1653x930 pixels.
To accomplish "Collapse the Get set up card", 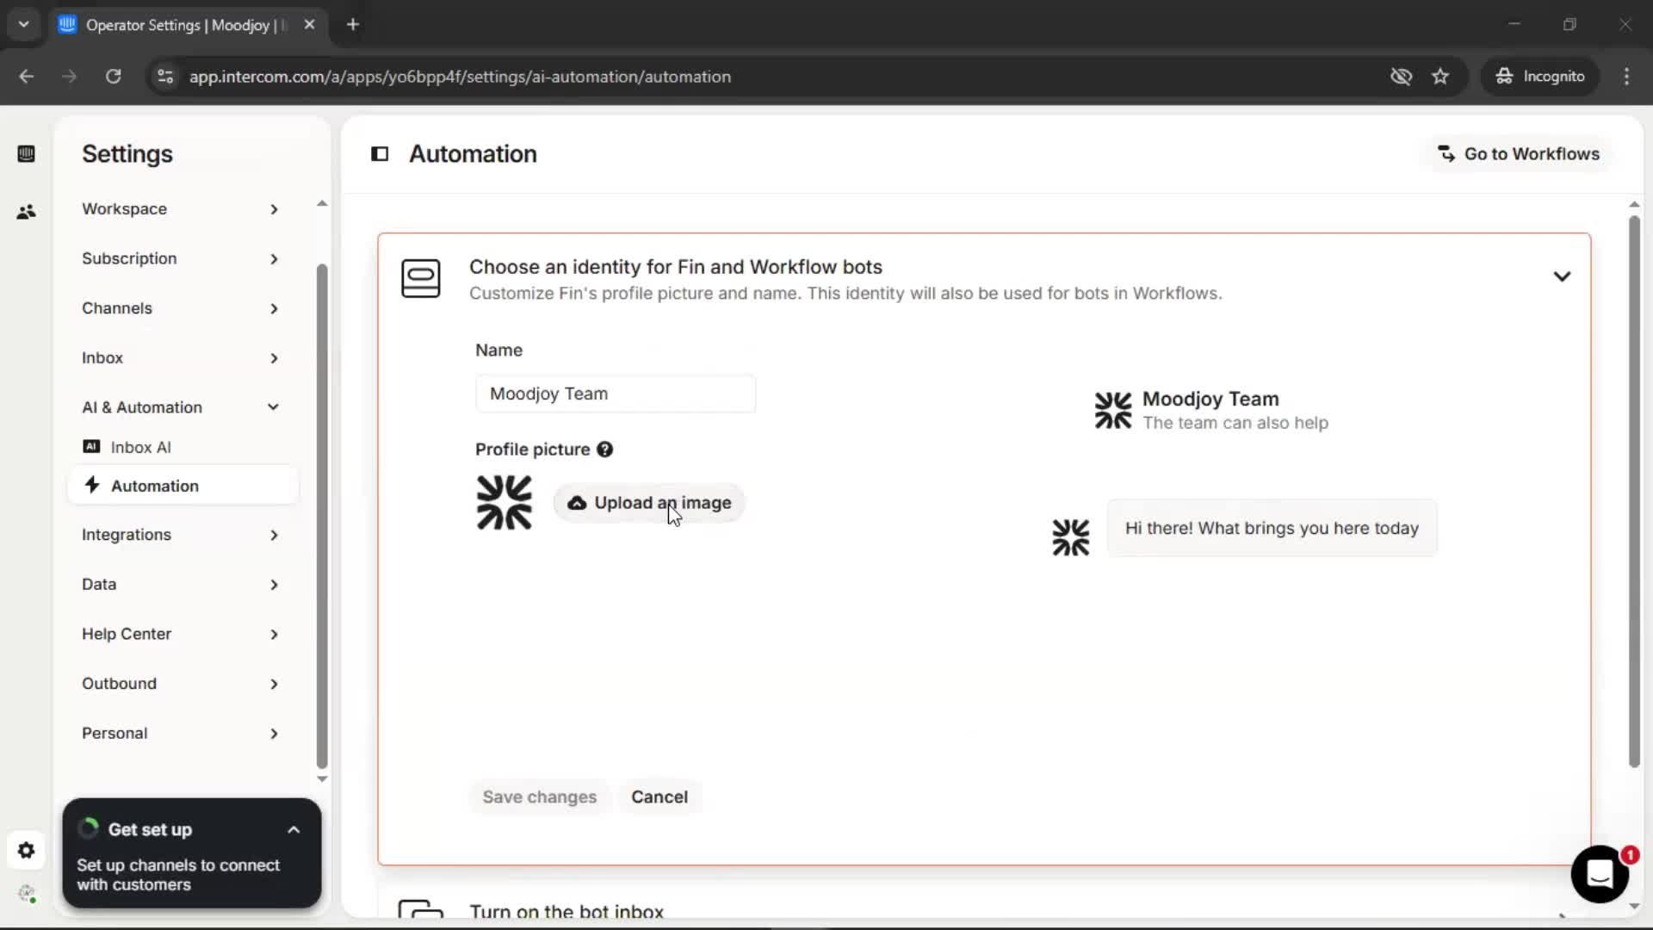I will [294, 830].
